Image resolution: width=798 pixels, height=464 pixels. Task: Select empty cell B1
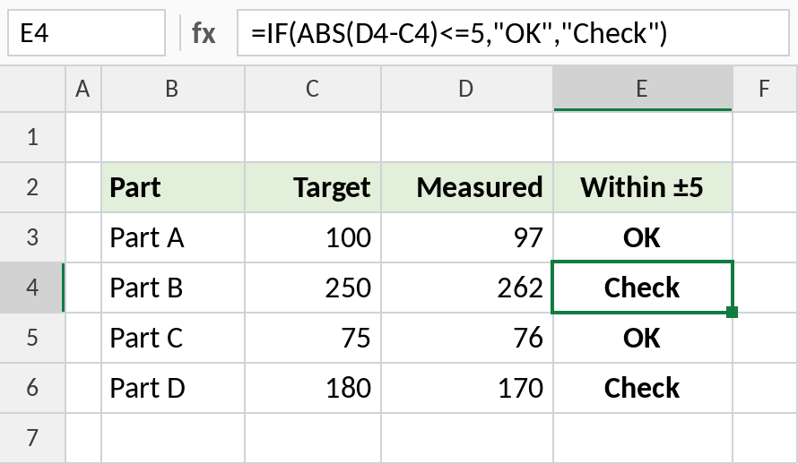click(173, 137)
